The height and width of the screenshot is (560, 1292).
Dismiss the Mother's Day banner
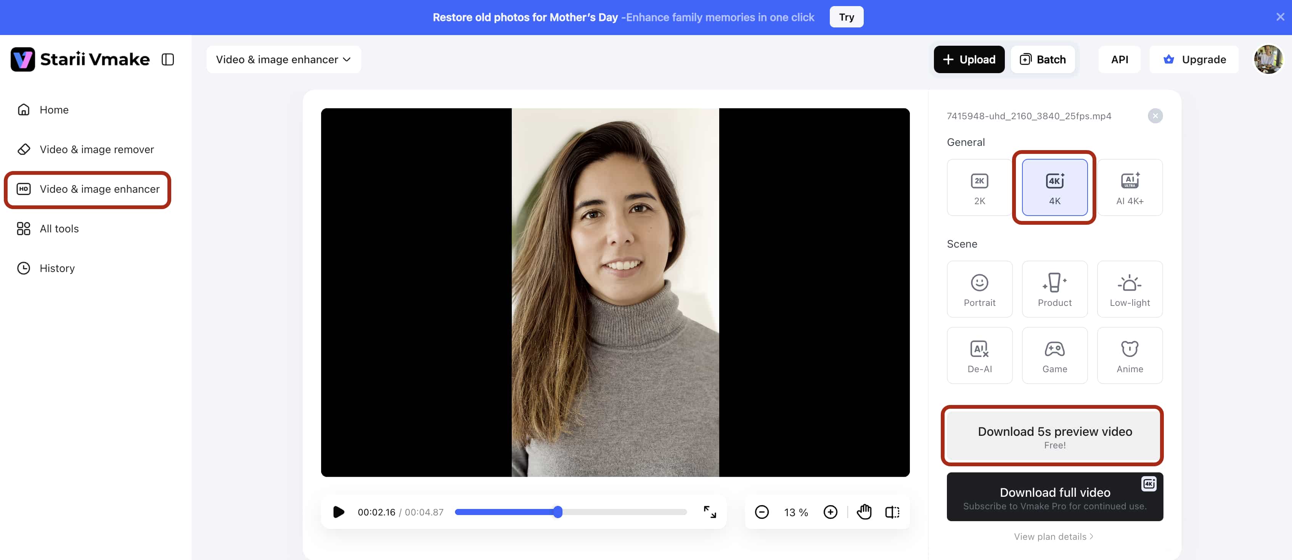[x=1280, y=17]
